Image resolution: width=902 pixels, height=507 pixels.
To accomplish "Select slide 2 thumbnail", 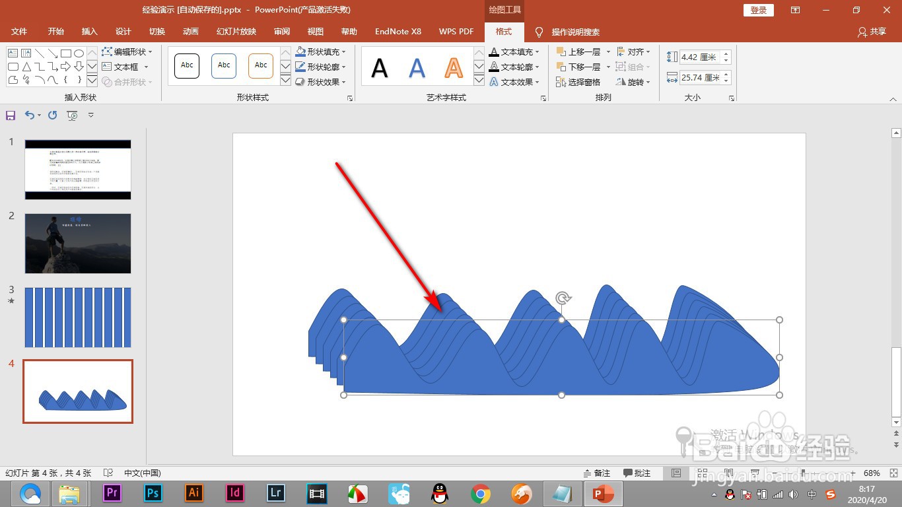I will click(x=78, y=244).
